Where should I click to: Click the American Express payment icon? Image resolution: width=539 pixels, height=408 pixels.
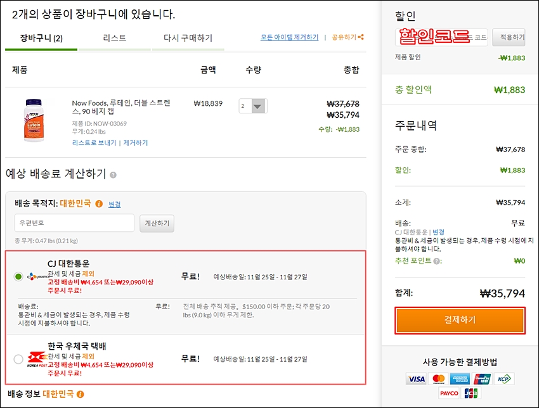(460, 379)
